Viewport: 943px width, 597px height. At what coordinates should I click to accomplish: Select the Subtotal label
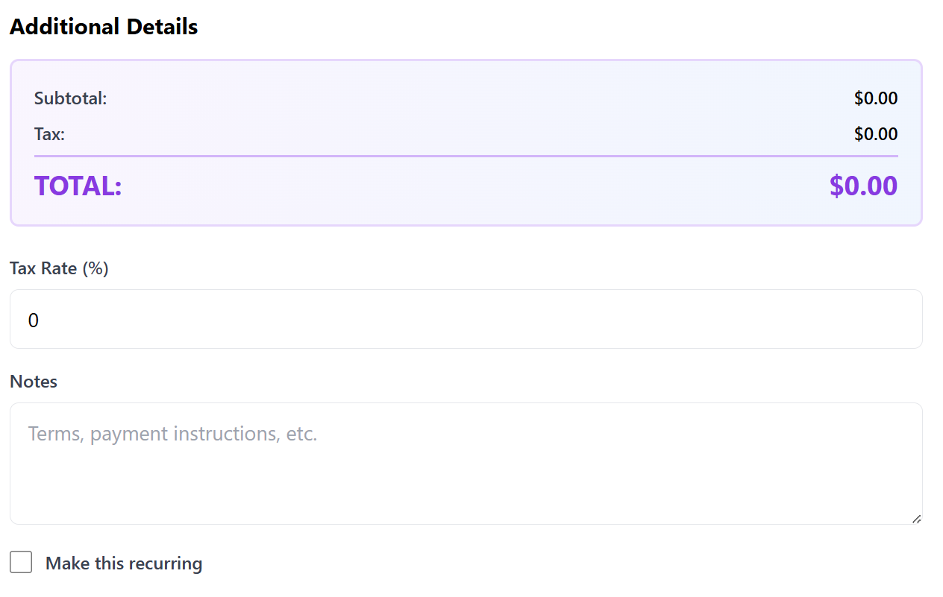point(70,98)
